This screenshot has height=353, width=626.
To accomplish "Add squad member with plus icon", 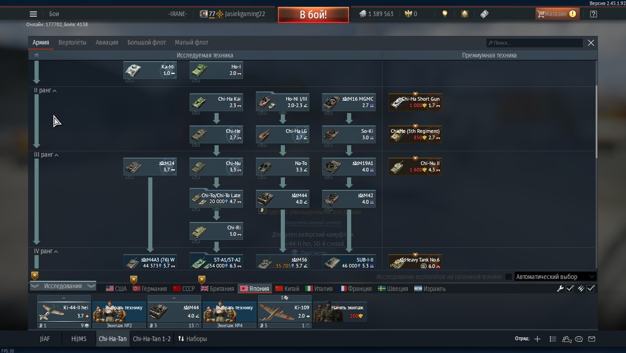I will point(537,339).
